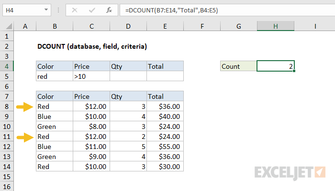Select column D header
Screen dimensions: 335x191
pos(128,26)
